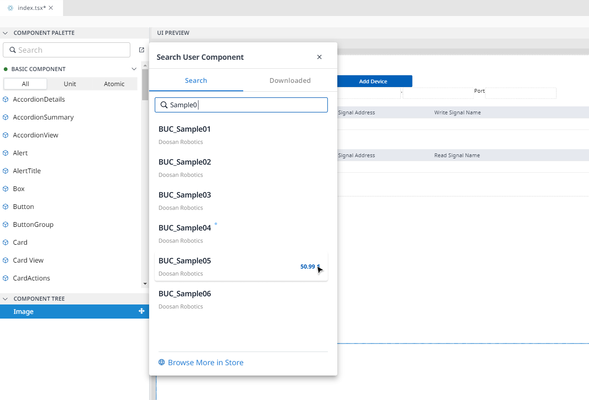Image resolution: width=589 pixels, height=400 pixels.
Task: Choose BUC_Sample01 from search results
Action: 241,135
